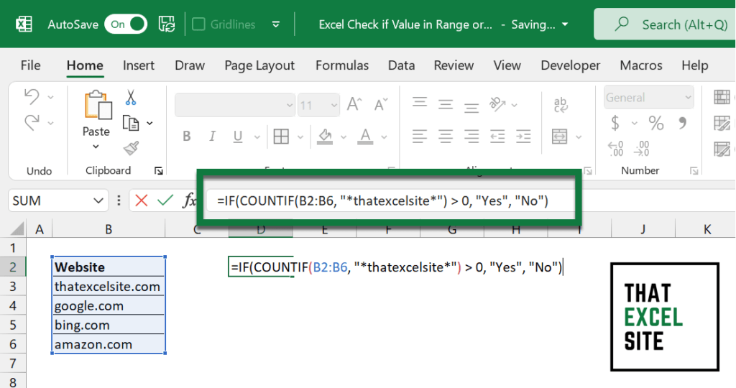Expand the Copy options arrow

(149, 124)
